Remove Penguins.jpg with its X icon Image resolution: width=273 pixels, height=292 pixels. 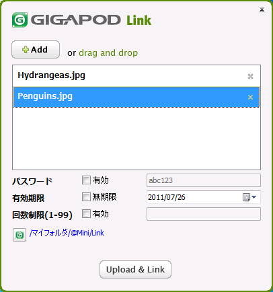[x=250, y=97]
